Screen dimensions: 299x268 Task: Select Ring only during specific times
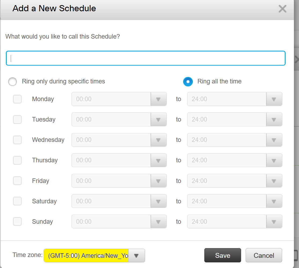13,82
